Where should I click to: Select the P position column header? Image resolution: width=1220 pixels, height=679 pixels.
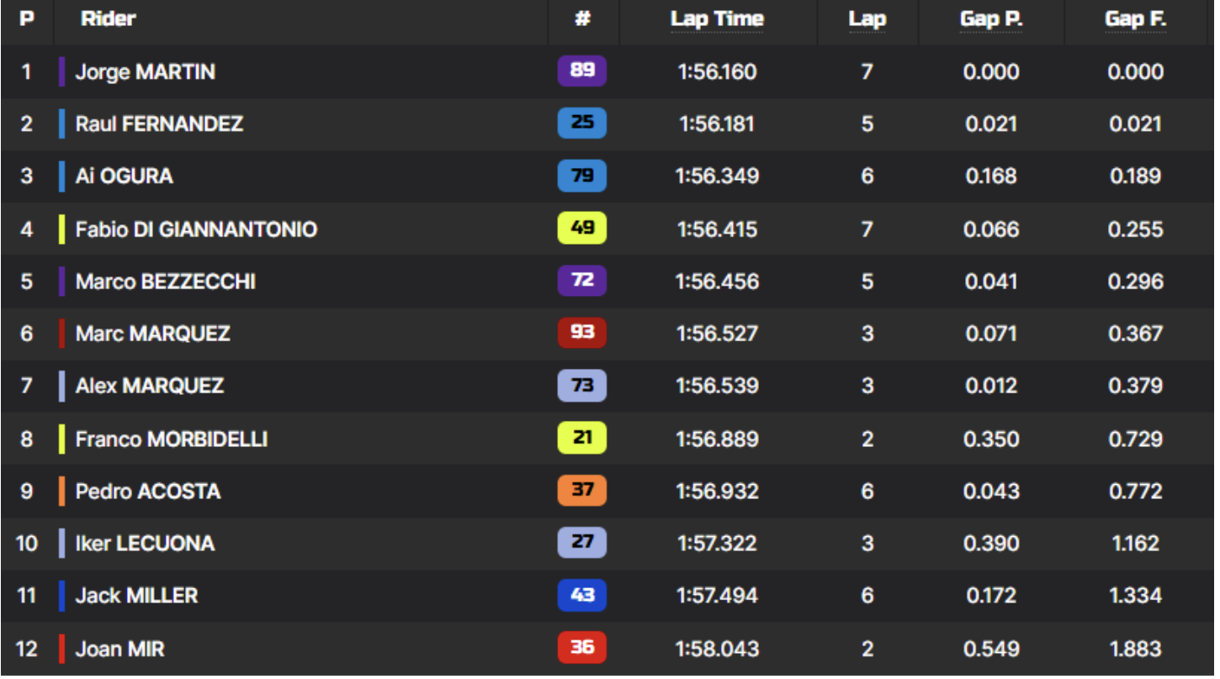[x=26, y=18]
